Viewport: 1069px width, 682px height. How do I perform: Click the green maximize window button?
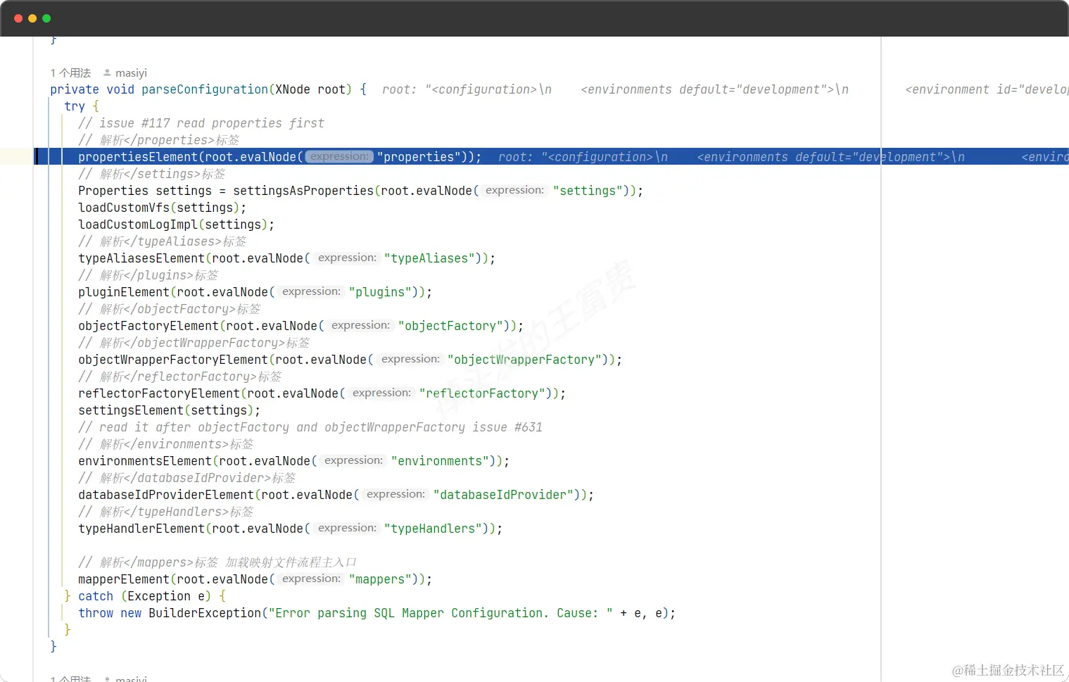46,18
